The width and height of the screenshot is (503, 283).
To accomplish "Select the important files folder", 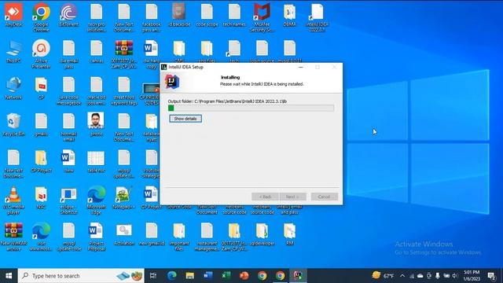I will click(x=179, y=237).
